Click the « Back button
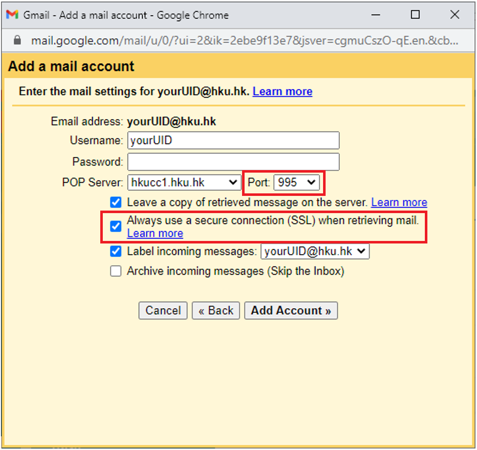 pyautogui.click(x=216, y=310)
